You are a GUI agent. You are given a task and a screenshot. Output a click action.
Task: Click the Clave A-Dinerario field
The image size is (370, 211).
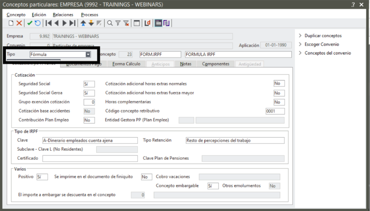pos(90,140)
